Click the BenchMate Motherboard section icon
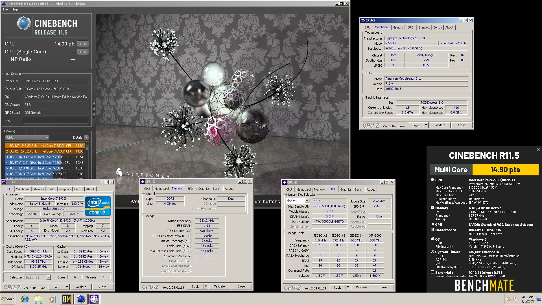This screenshot has height=305, width=542. click(432, 230)
